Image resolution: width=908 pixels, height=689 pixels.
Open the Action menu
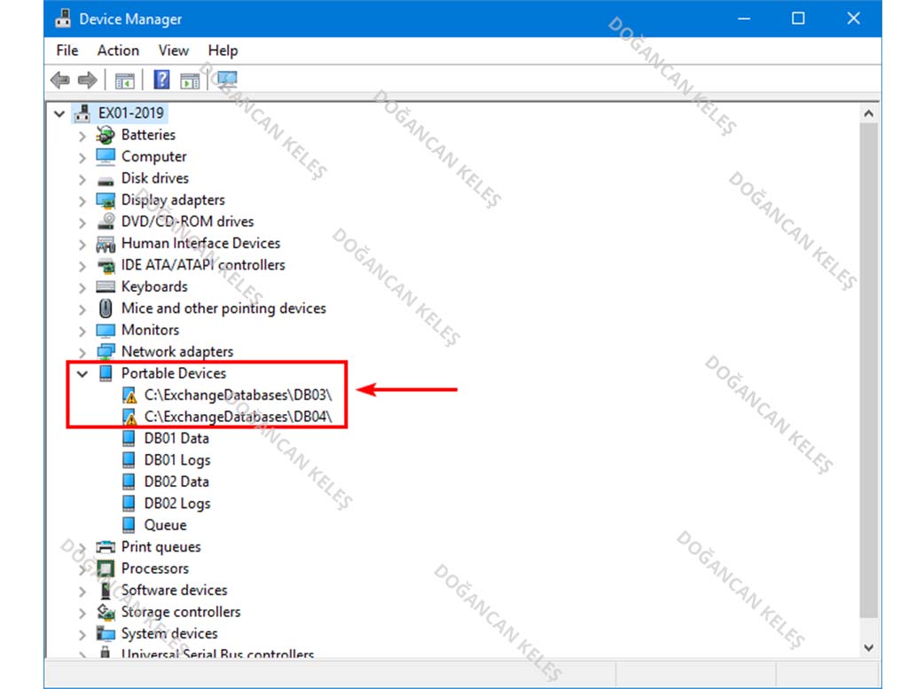[118, 51]
